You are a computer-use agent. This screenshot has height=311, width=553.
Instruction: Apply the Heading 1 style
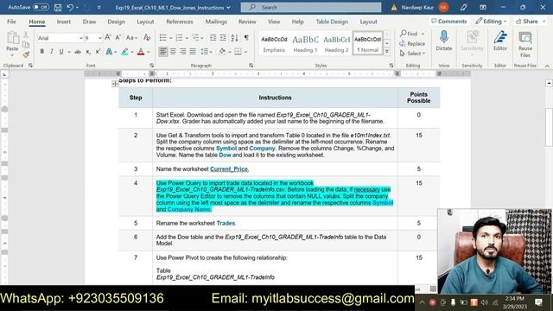pyautogui.click(x=305, y=44)
